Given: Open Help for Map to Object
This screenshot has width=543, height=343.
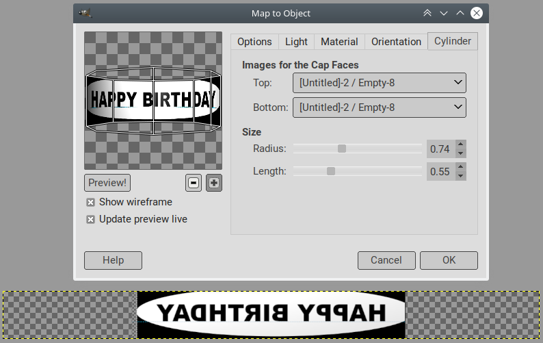Looking at the screenshot, I should (113, 260).
